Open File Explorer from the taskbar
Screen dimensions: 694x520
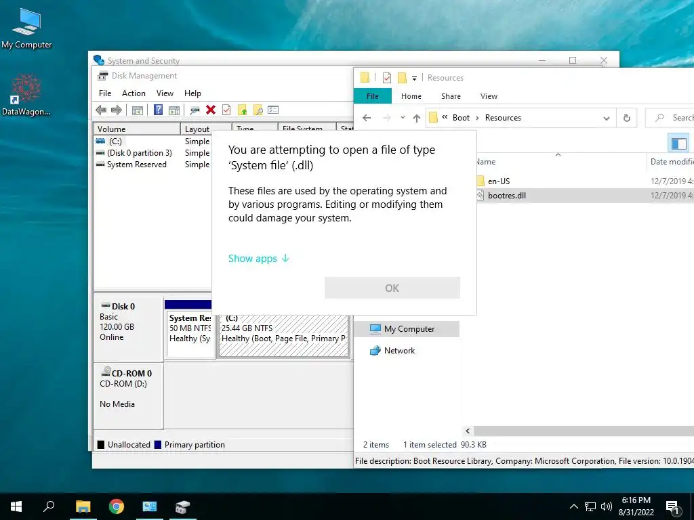(83, 506)
